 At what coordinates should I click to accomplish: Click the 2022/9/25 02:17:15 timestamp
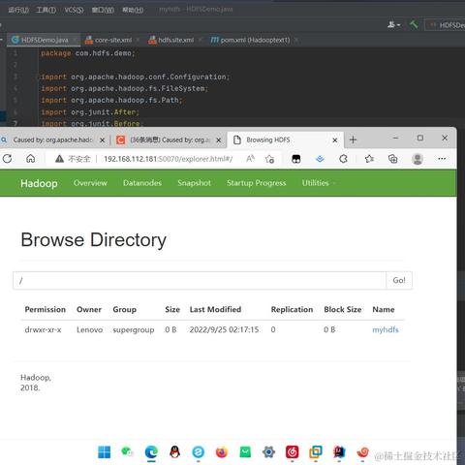point(224,329)
